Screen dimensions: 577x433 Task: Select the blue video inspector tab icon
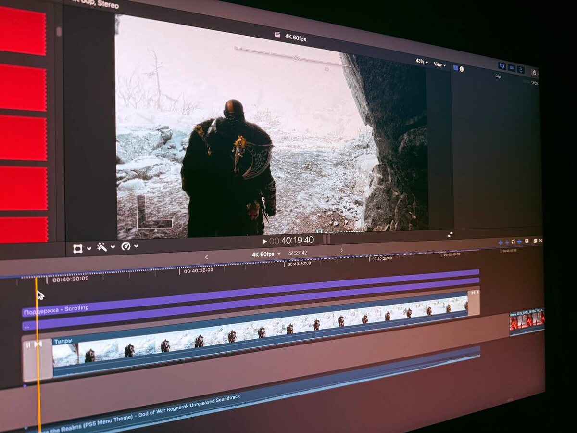(455, 68)
